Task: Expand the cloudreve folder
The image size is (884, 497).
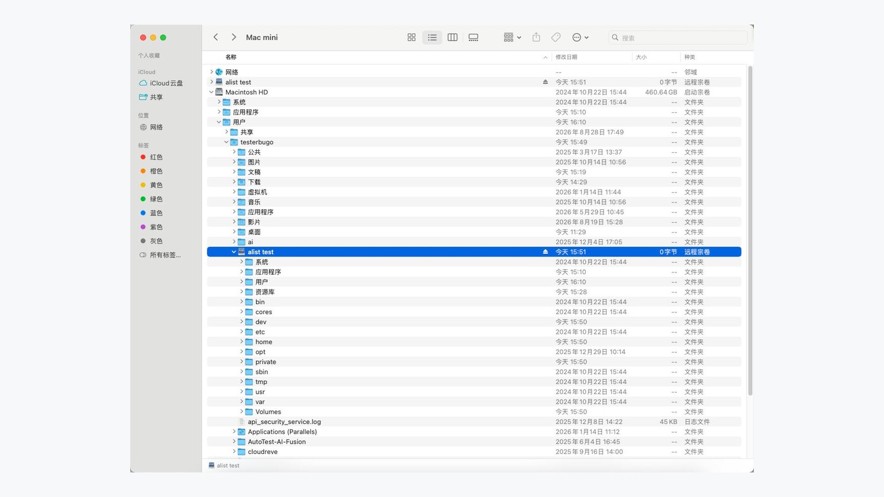Action: tap(234, 452)
